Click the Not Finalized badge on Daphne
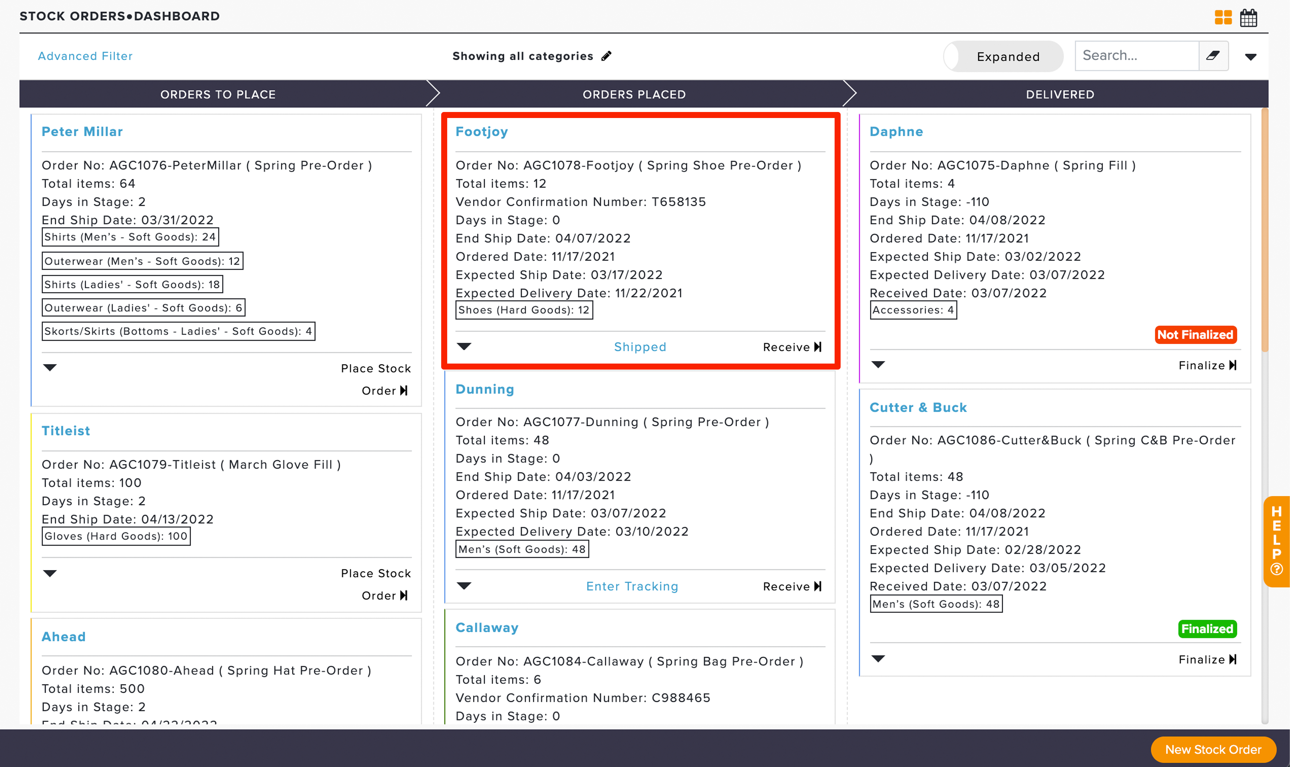This screenshot has width=1290, height=767. click(1196, 334)
